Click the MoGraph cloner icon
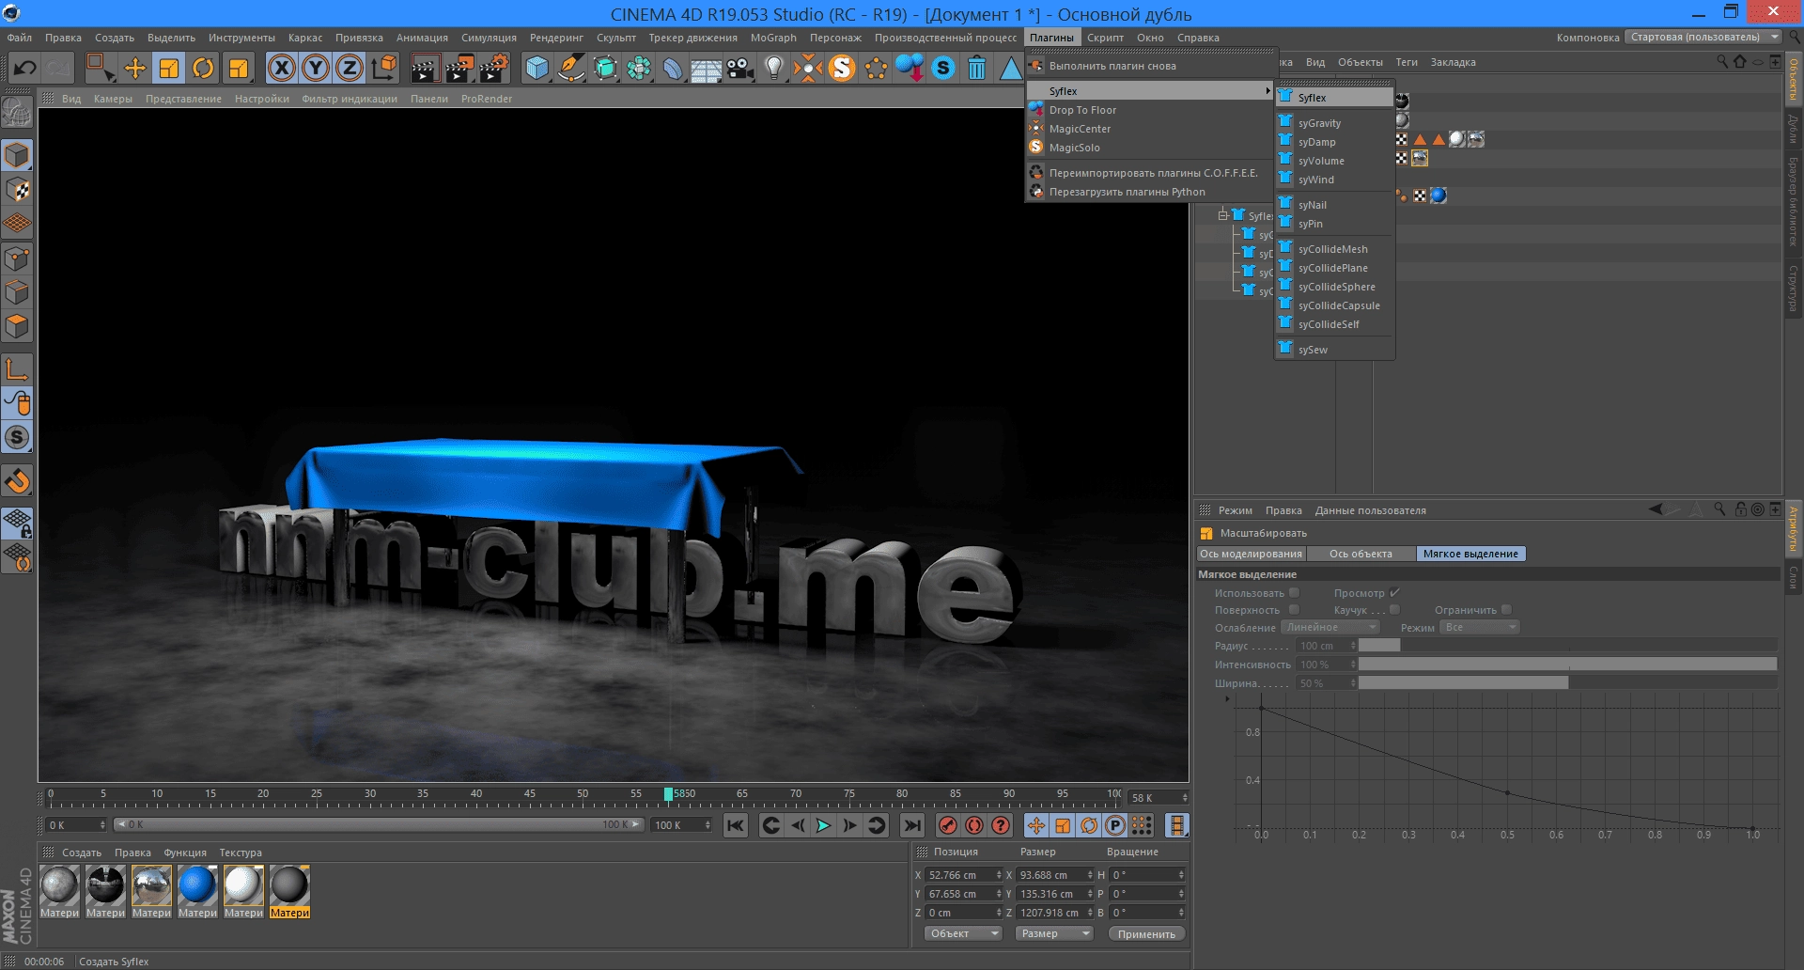 (x=639, y=68)
